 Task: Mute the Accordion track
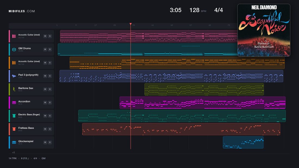click(45, 103)
